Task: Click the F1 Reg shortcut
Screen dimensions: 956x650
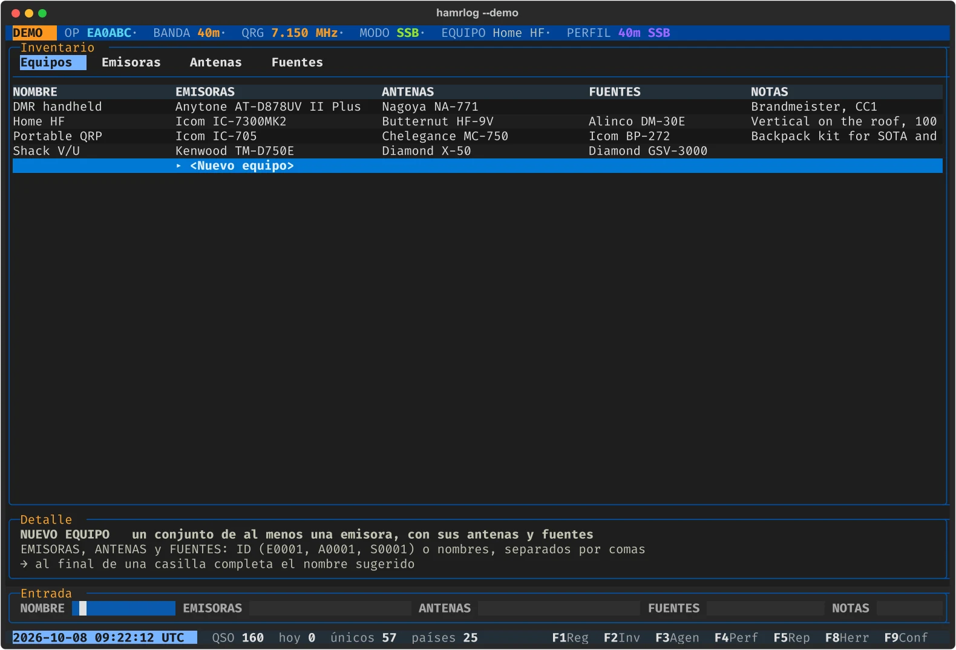Action: pyautogui.click(x=570, y=638)
